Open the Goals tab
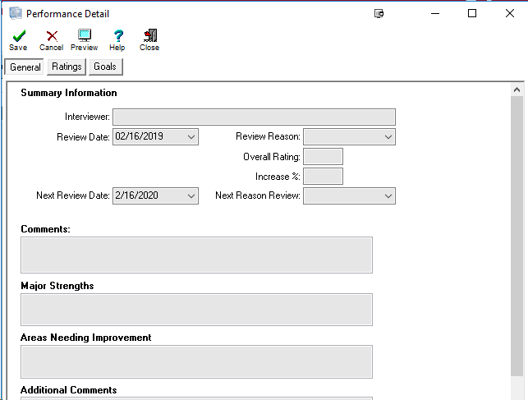Viewport: 528px width, 400px height. tap(105, 67)
